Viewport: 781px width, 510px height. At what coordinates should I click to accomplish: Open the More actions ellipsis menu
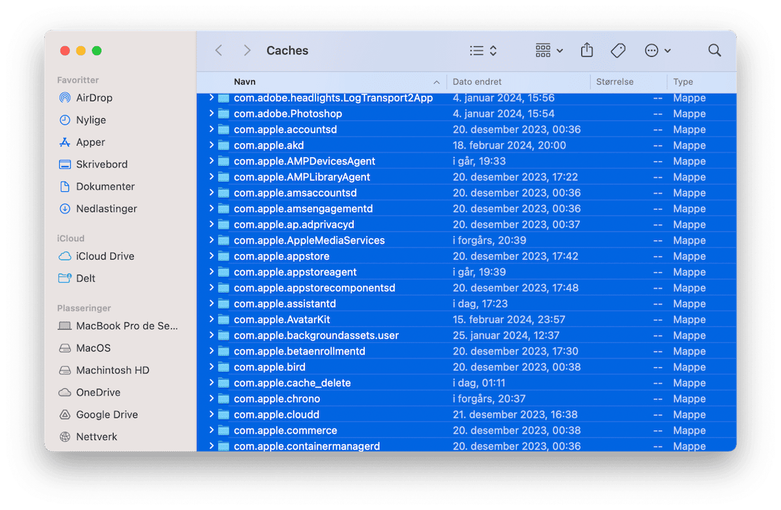point(658,51)
